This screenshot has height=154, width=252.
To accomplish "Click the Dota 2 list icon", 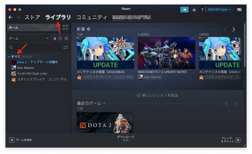I will [x=14, y=62].
